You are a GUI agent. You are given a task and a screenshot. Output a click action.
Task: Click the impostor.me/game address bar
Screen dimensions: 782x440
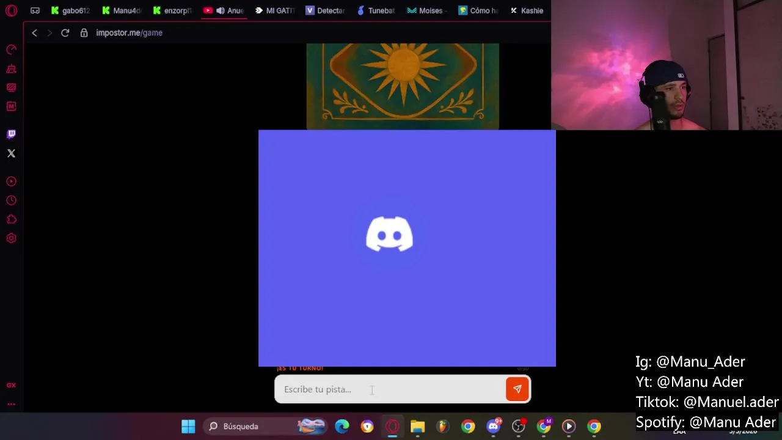[x=129, y=32]
